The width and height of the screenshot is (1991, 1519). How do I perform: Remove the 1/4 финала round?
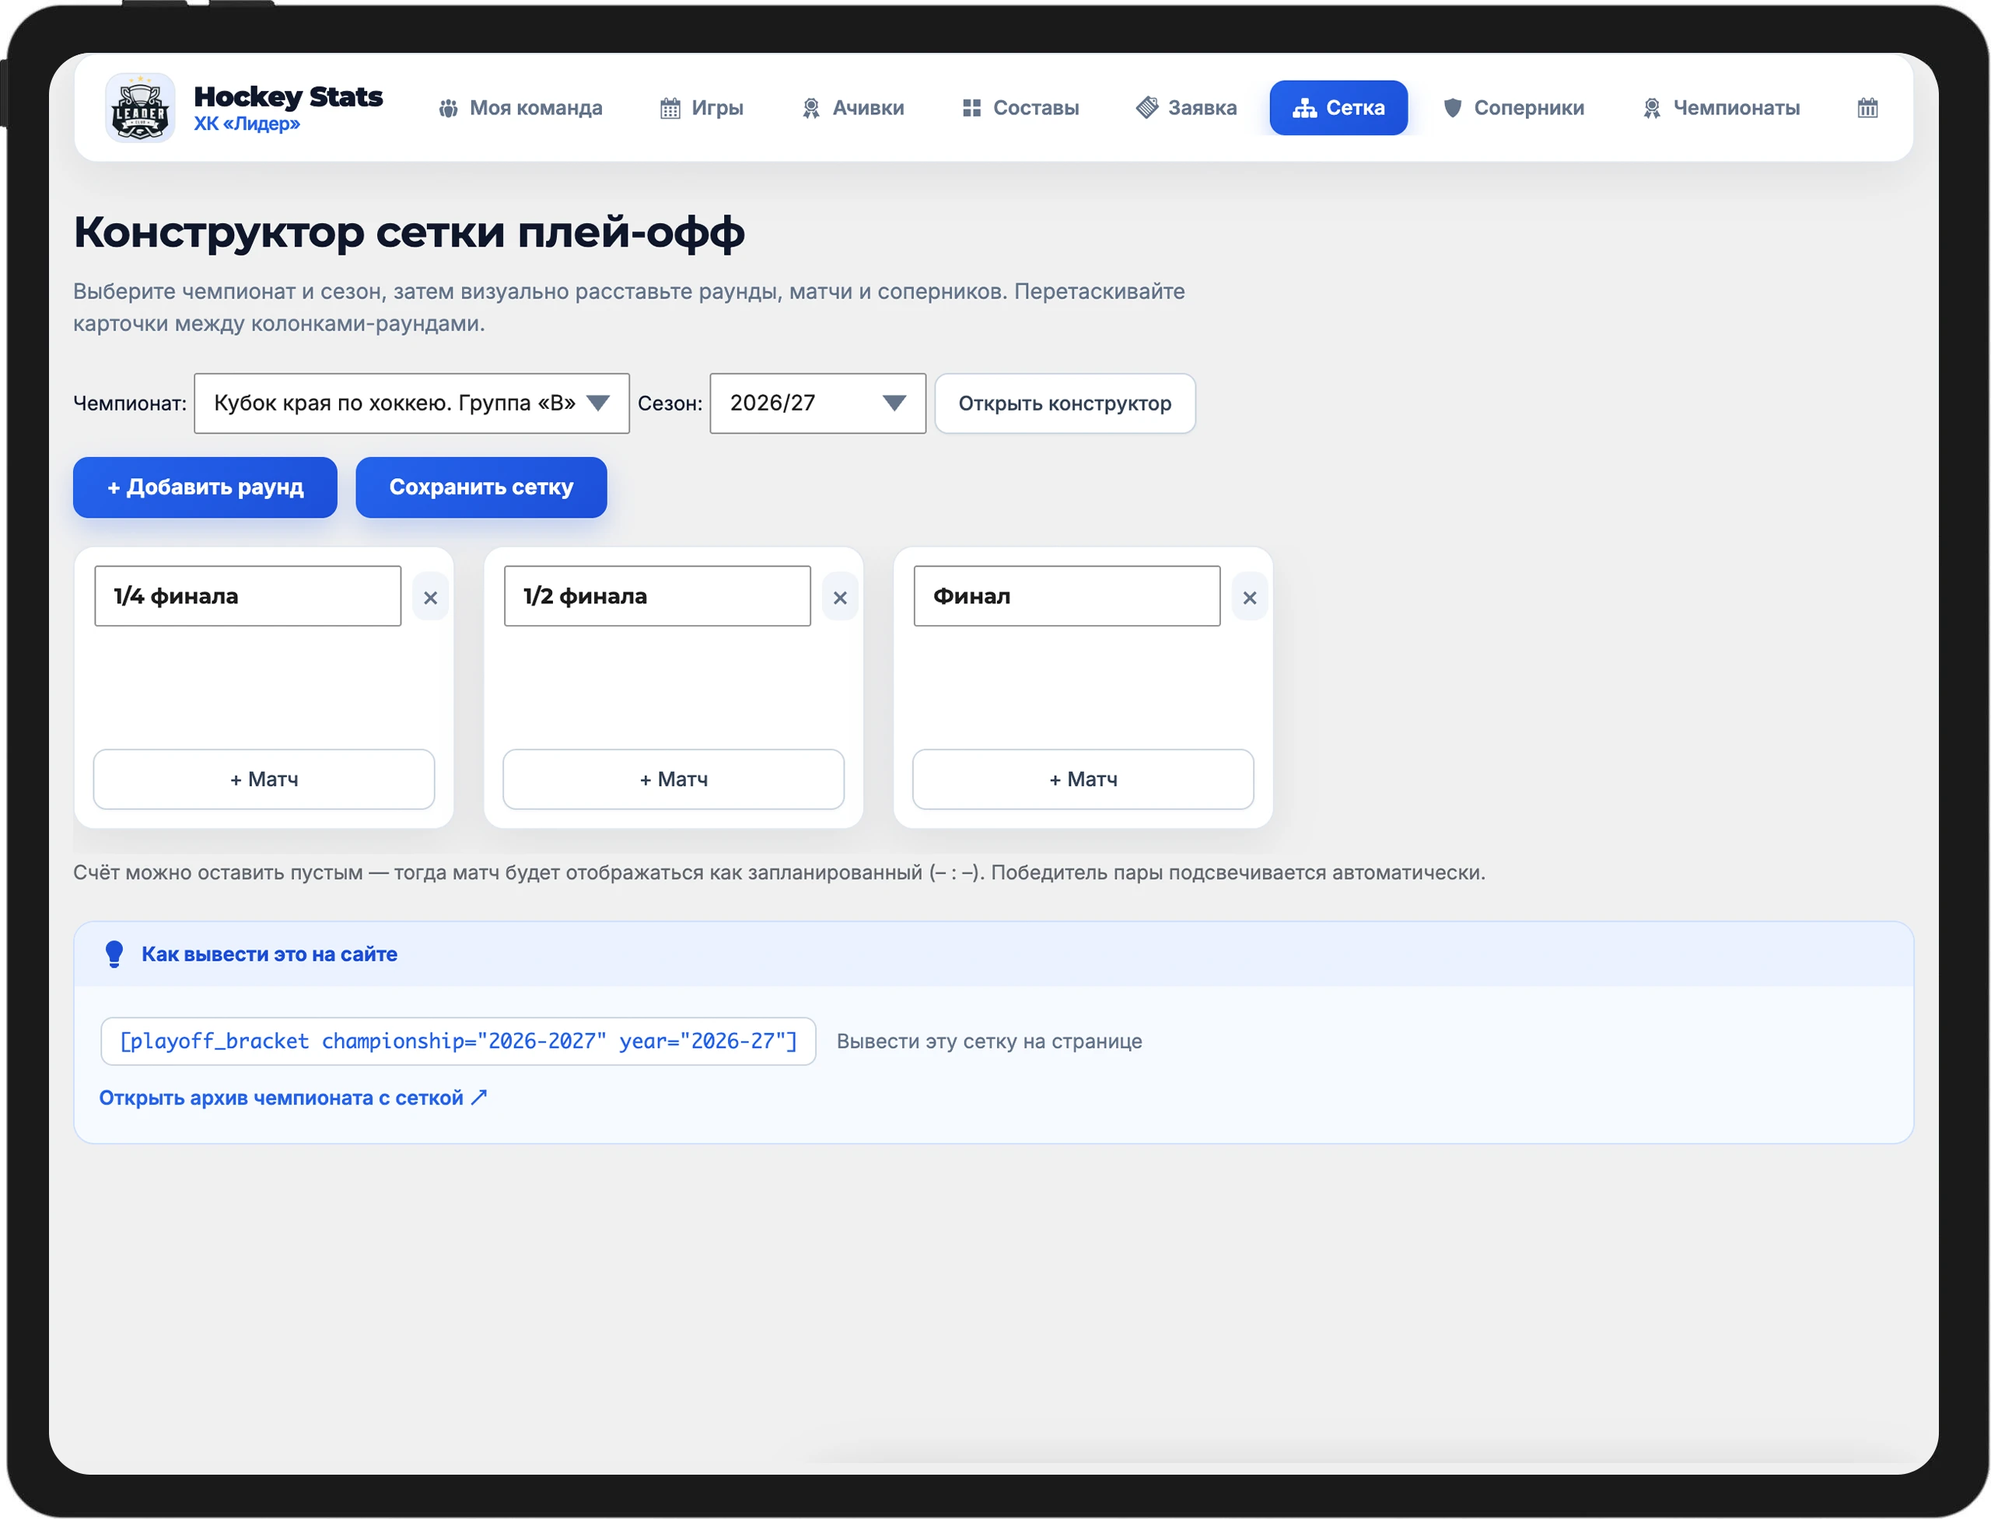[x=431, y=597]
